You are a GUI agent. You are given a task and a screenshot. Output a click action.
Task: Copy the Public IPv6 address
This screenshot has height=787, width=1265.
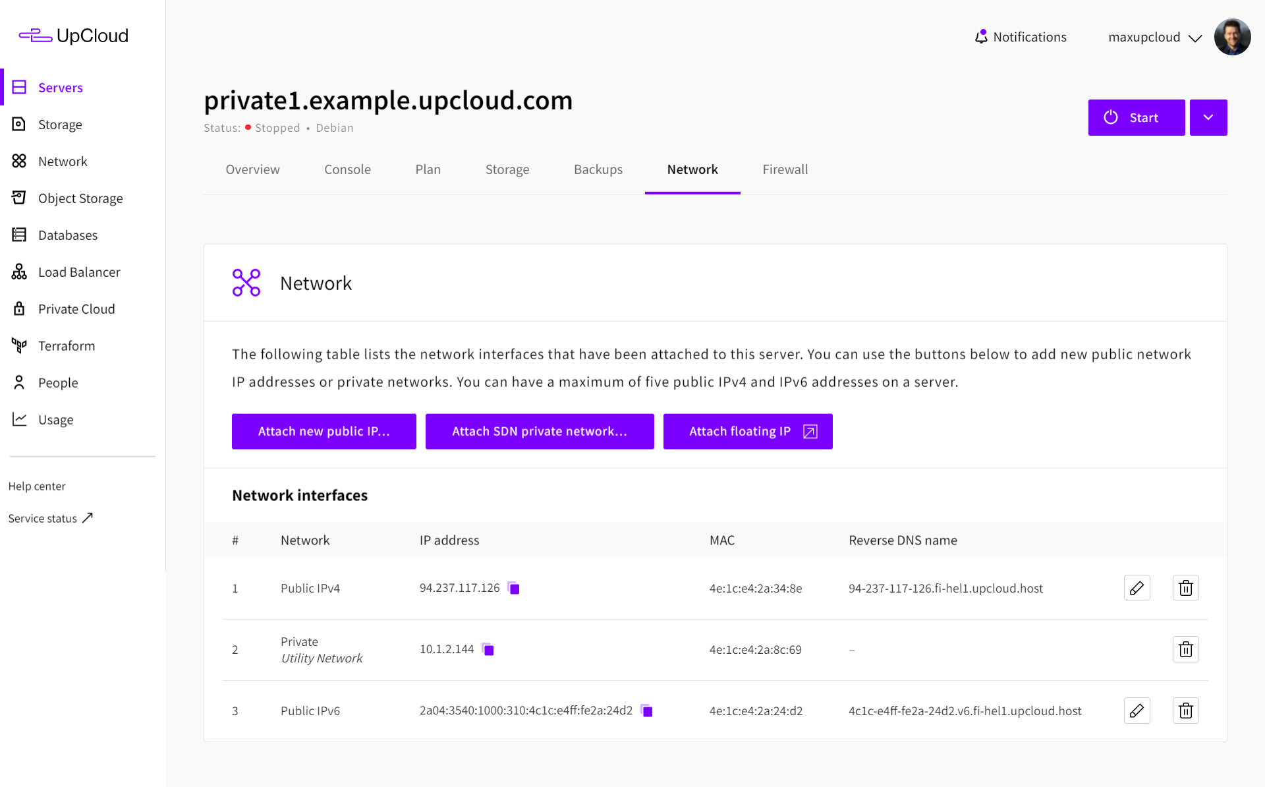[x=647, y=711]
